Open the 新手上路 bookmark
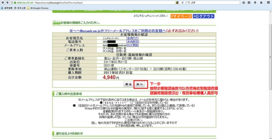 click(x=19, y=8)
